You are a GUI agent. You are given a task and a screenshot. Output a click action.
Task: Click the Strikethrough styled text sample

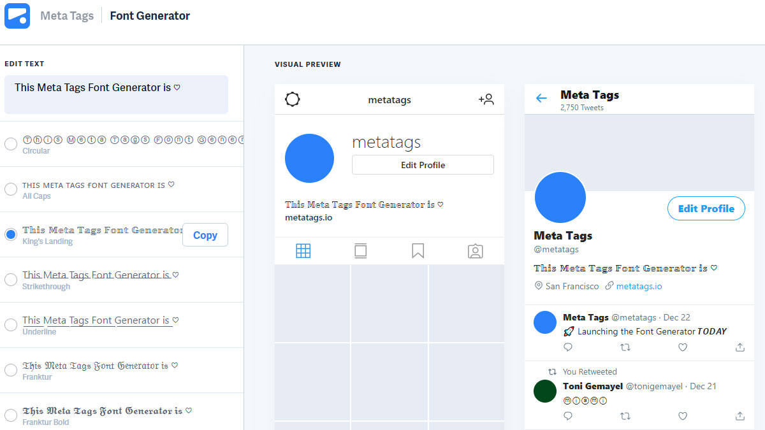[x=101, y=275]
